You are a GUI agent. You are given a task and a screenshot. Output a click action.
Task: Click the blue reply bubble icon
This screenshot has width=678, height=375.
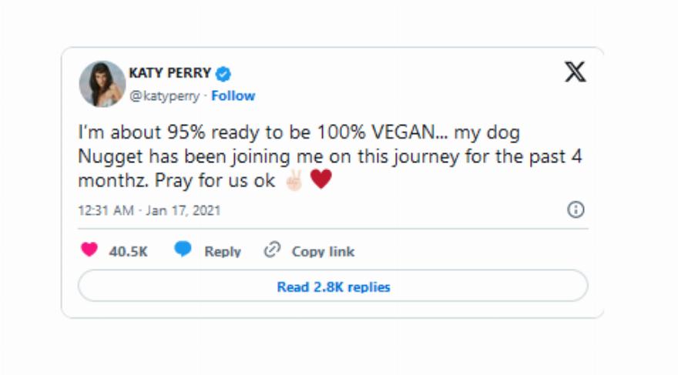point(183,250)
